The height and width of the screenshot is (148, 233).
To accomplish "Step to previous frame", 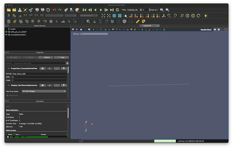I will pyautogui.click(x=90, y=10).
